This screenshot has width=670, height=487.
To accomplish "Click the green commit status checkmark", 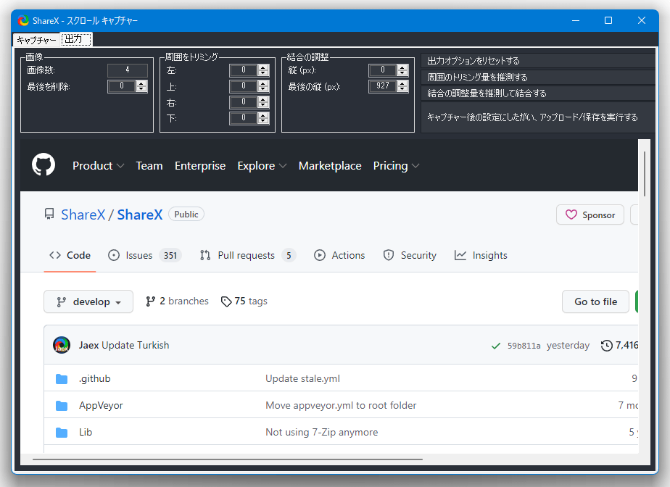I will pyautogui.click(x=496, y=346).
